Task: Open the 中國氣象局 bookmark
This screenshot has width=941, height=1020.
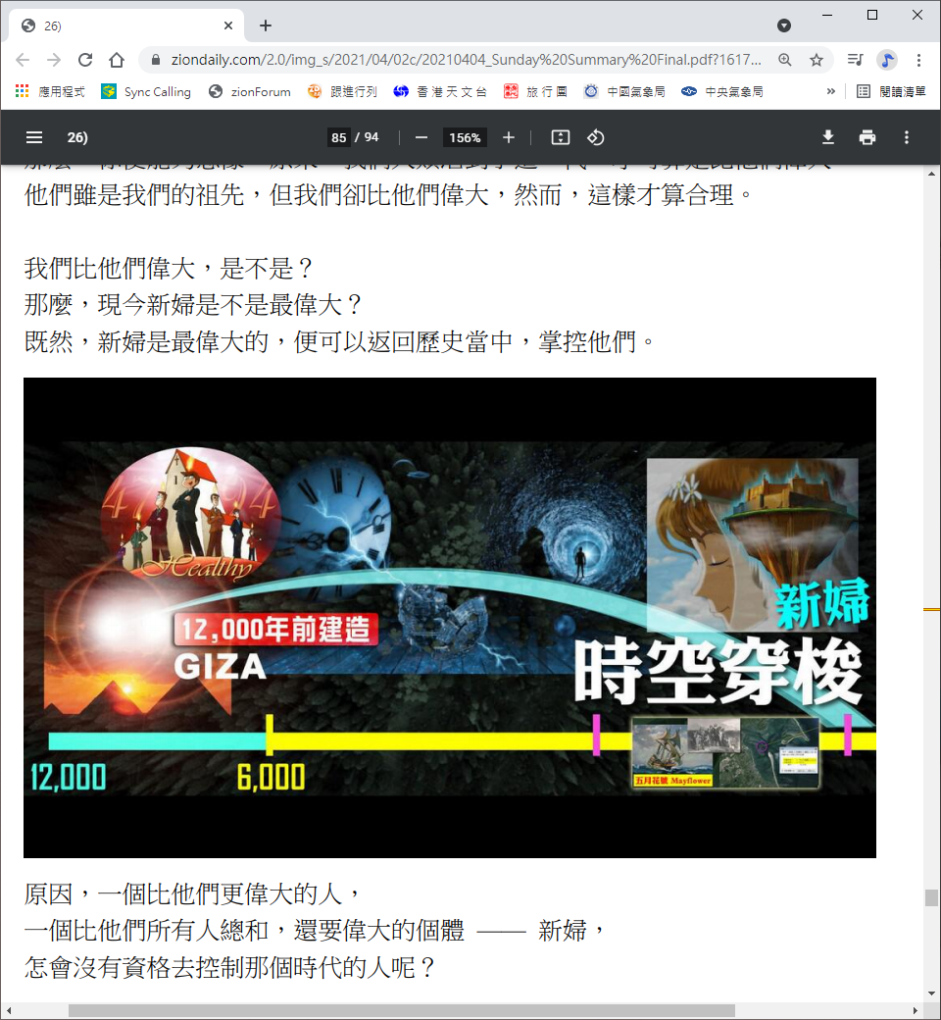Action: [624, 92]
